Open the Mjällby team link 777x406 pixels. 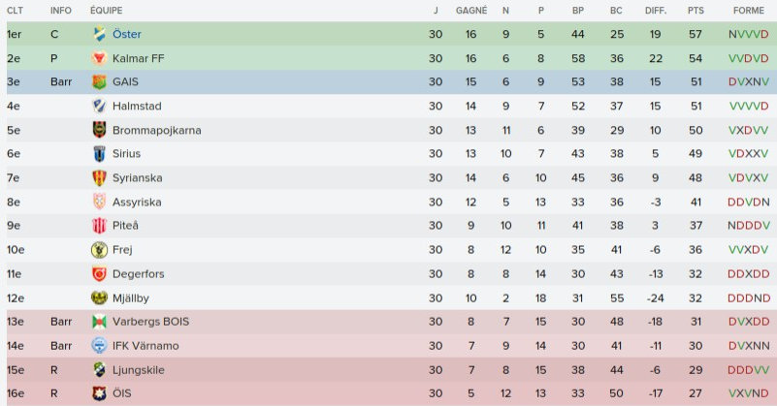(x=131, y=297)
